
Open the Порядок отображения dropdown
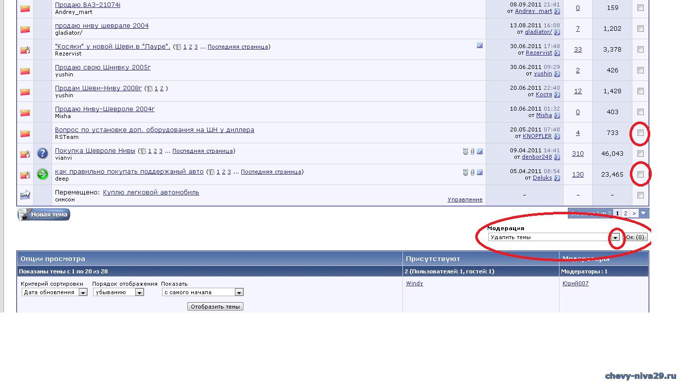(139, 293)
